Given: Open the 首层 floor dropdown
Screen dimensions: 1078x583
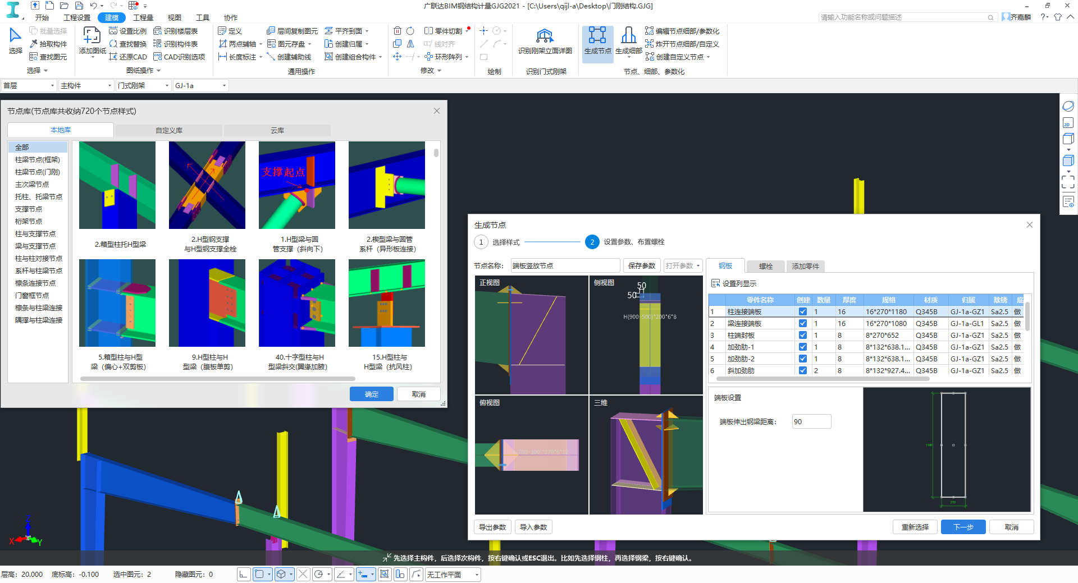Looking at the screenshot, I should click(x=29, y=86).
